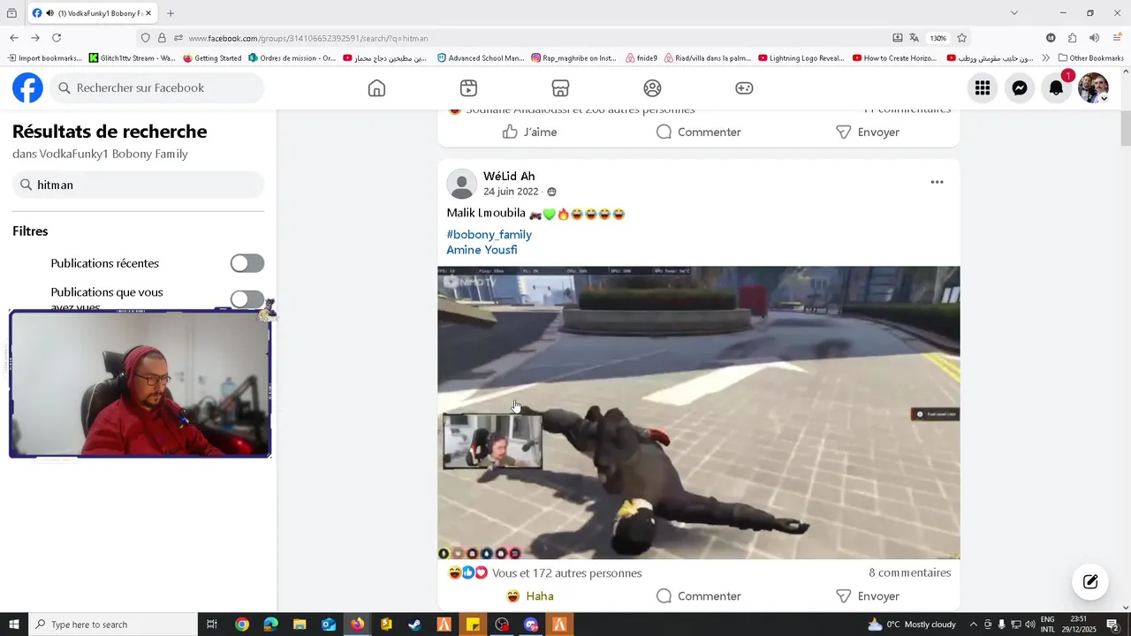The height and width of the screenshot is (636, 1131).
Task: Open translate page icon in address bar
Action: (x=914, y=38)
